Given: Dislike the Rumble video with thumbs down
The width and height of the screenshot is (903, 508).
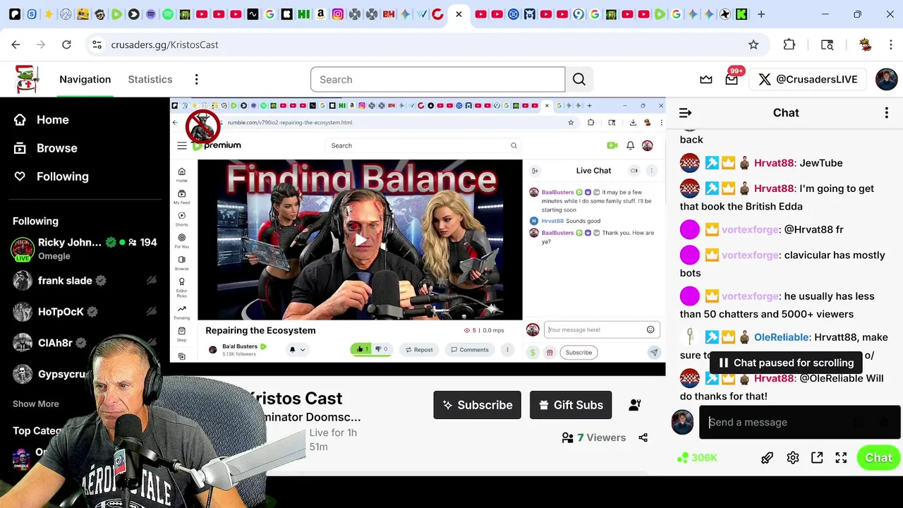Looking at the screenshot, I should [x=382, y=349].
